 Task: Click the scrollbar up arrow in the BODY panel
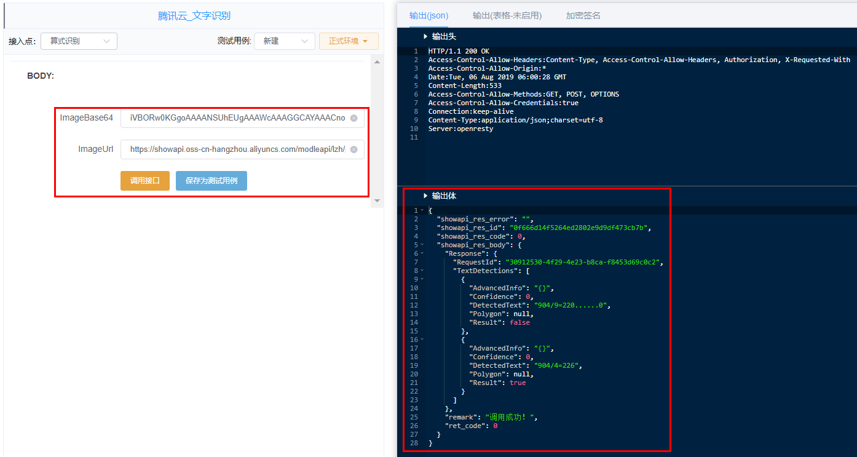[x=376, y=62]
